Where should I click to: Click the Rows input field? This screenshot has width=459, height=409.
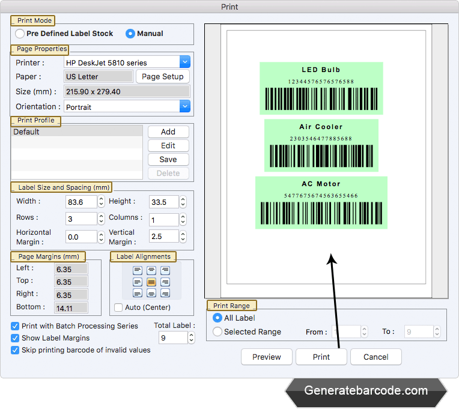81,219
